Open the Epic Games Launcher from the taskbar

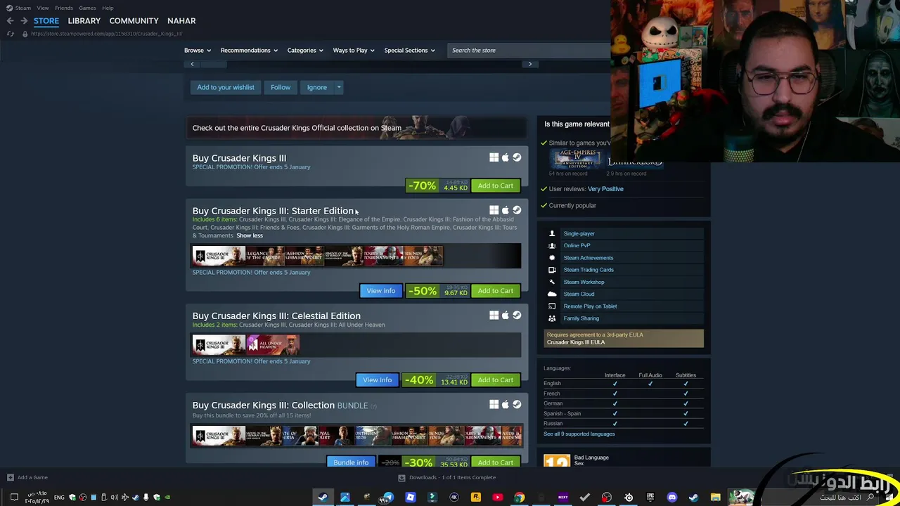(650, 498)
